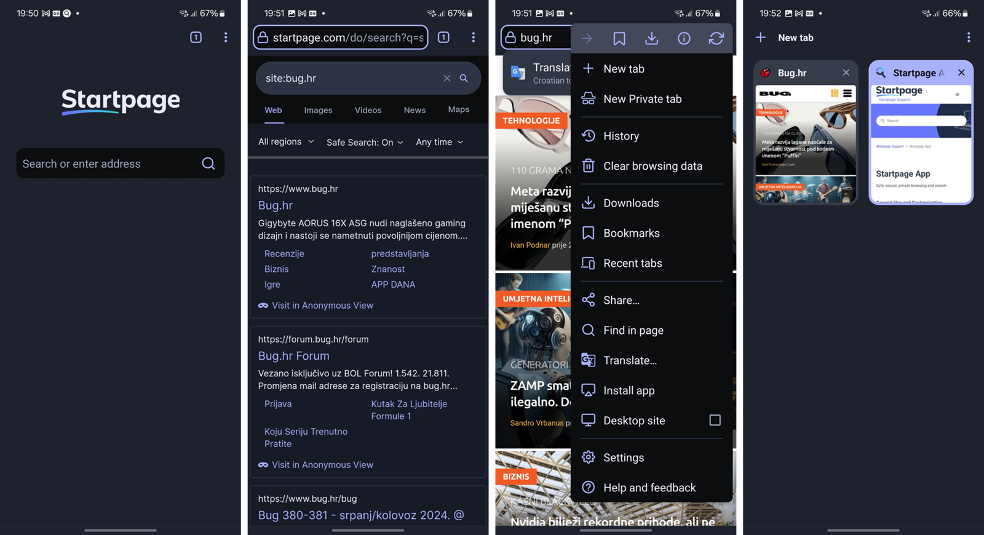Open the tab counter beside the startpage.com URL
This screenshot has height=535, width=984.
coord(443,38)
